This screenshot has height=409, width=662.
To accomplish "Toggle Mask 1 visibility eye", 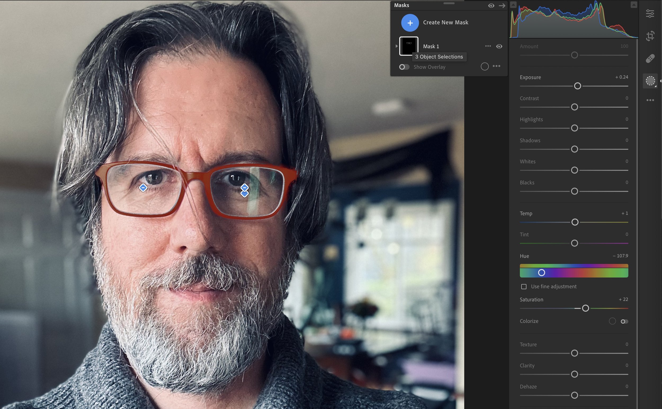I will pos(499,46).
